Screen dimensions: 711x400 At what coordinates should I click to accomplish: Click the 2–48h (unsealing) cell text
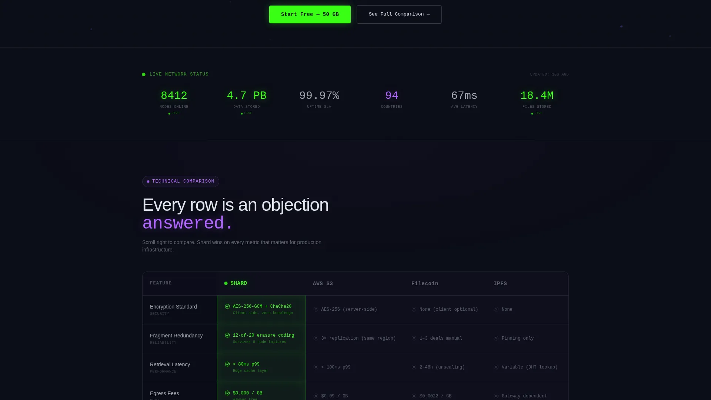(442, 367)
